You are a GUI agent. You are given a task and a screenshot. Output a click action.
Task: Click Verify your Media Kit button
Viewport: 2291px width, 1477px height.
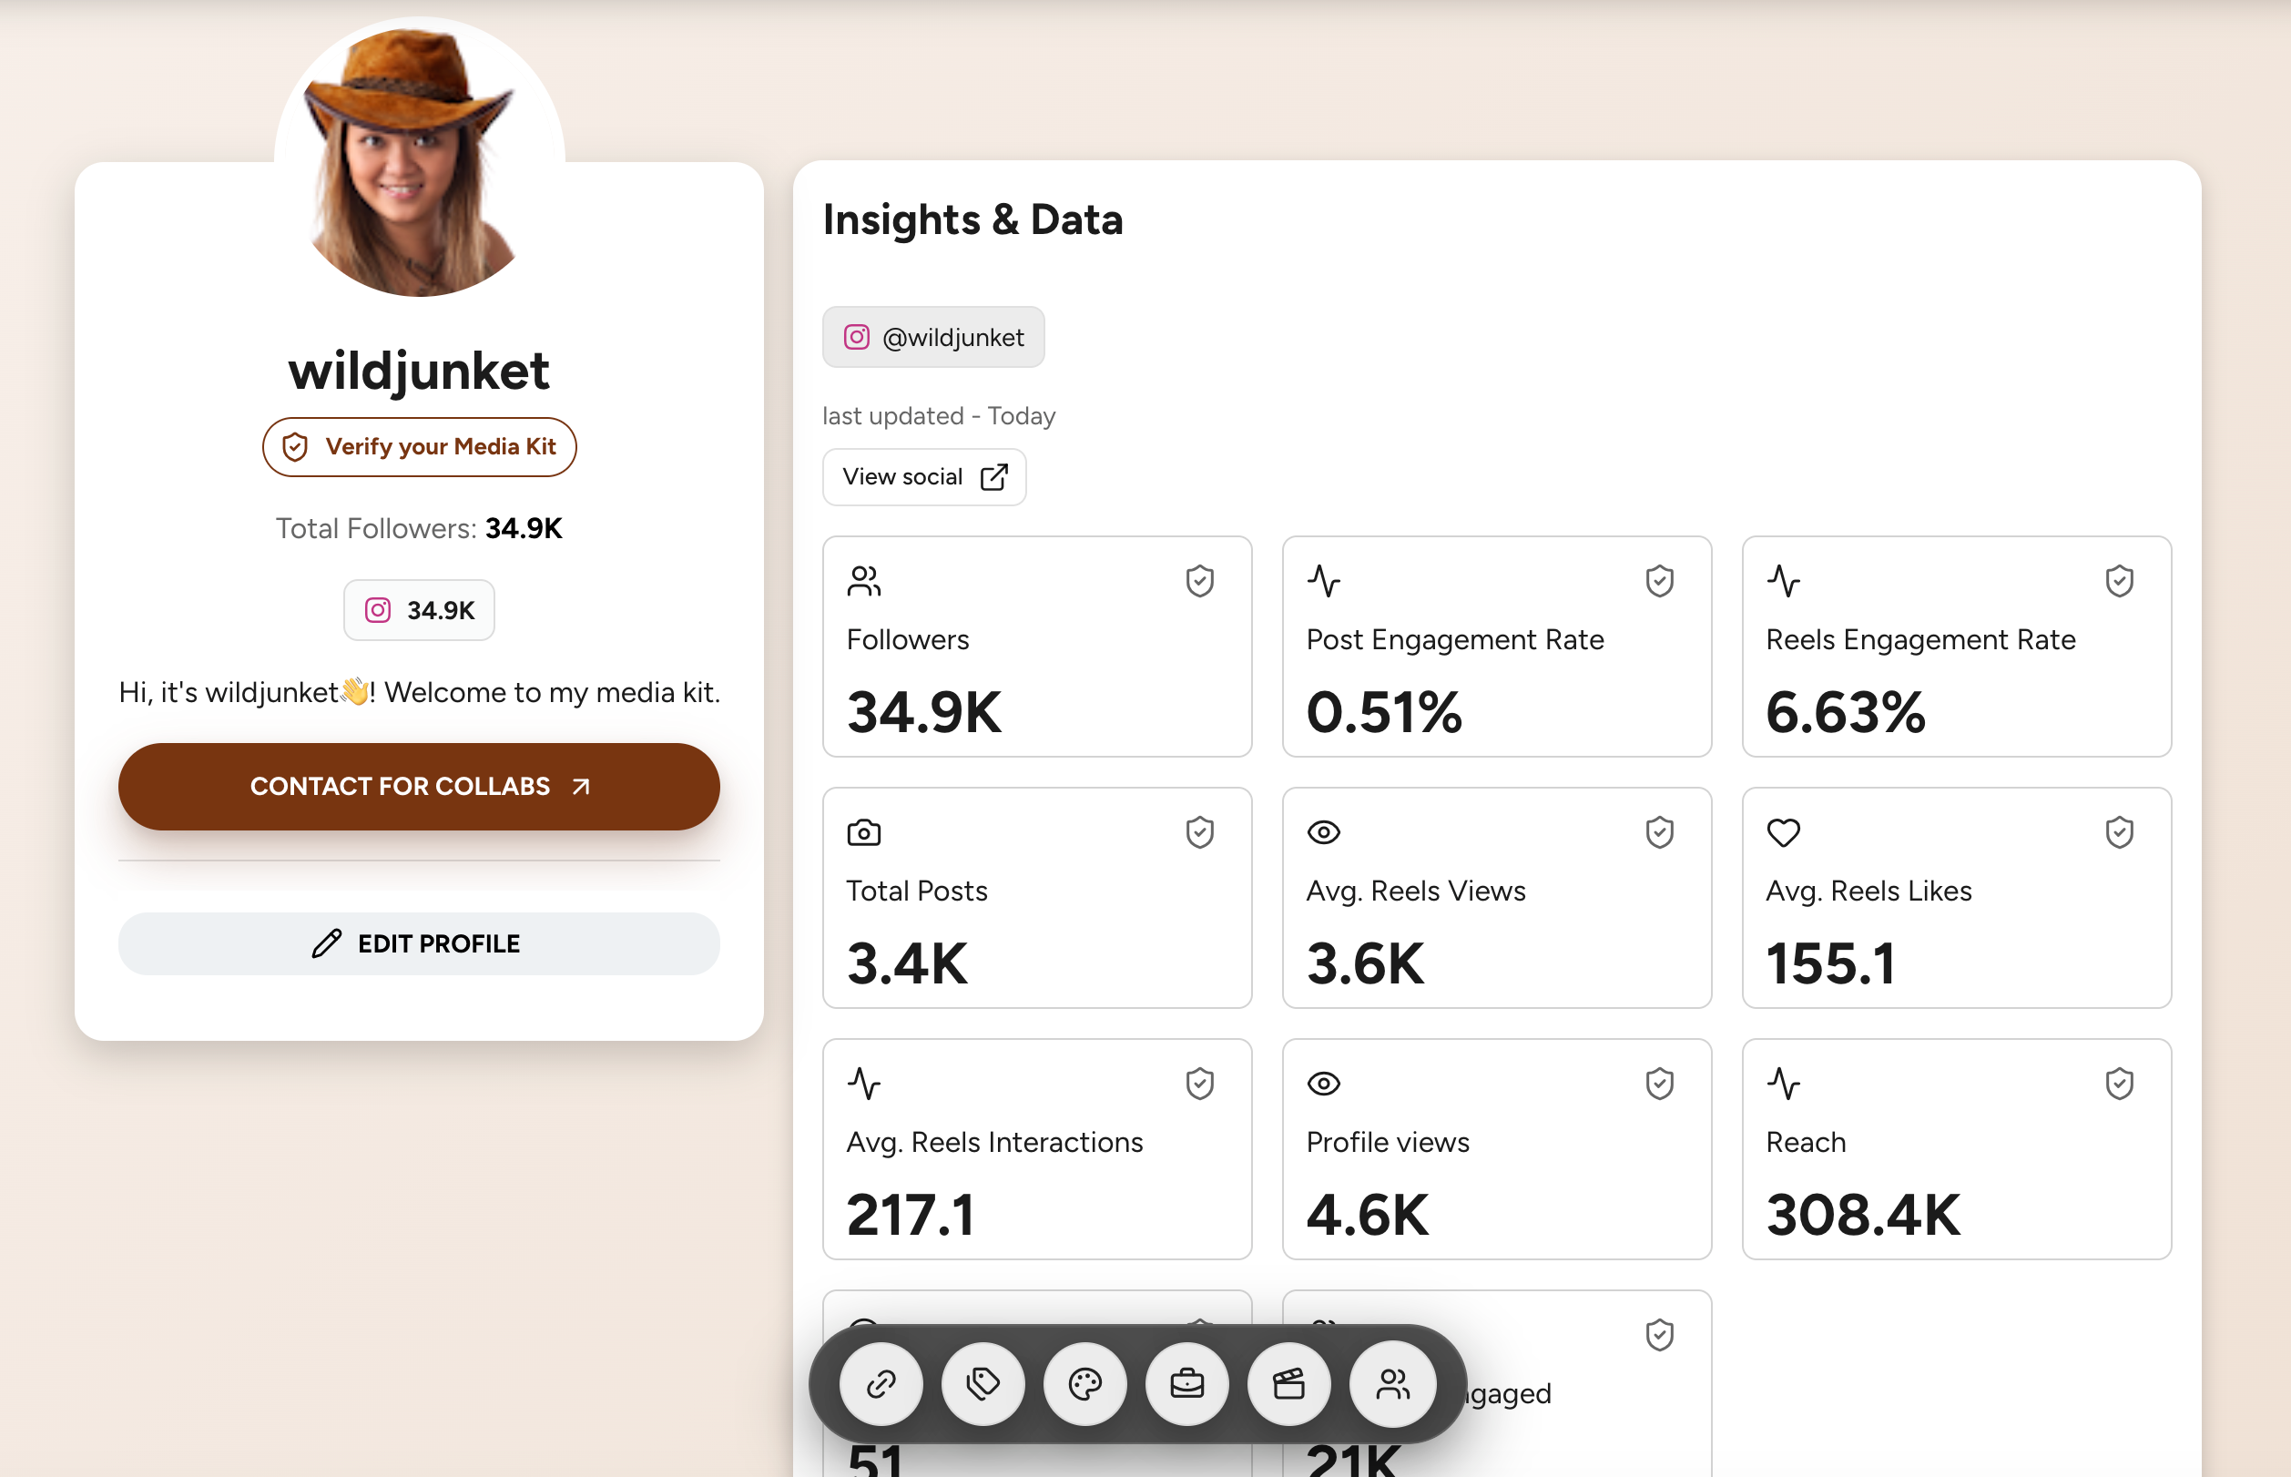pos(419,446)
